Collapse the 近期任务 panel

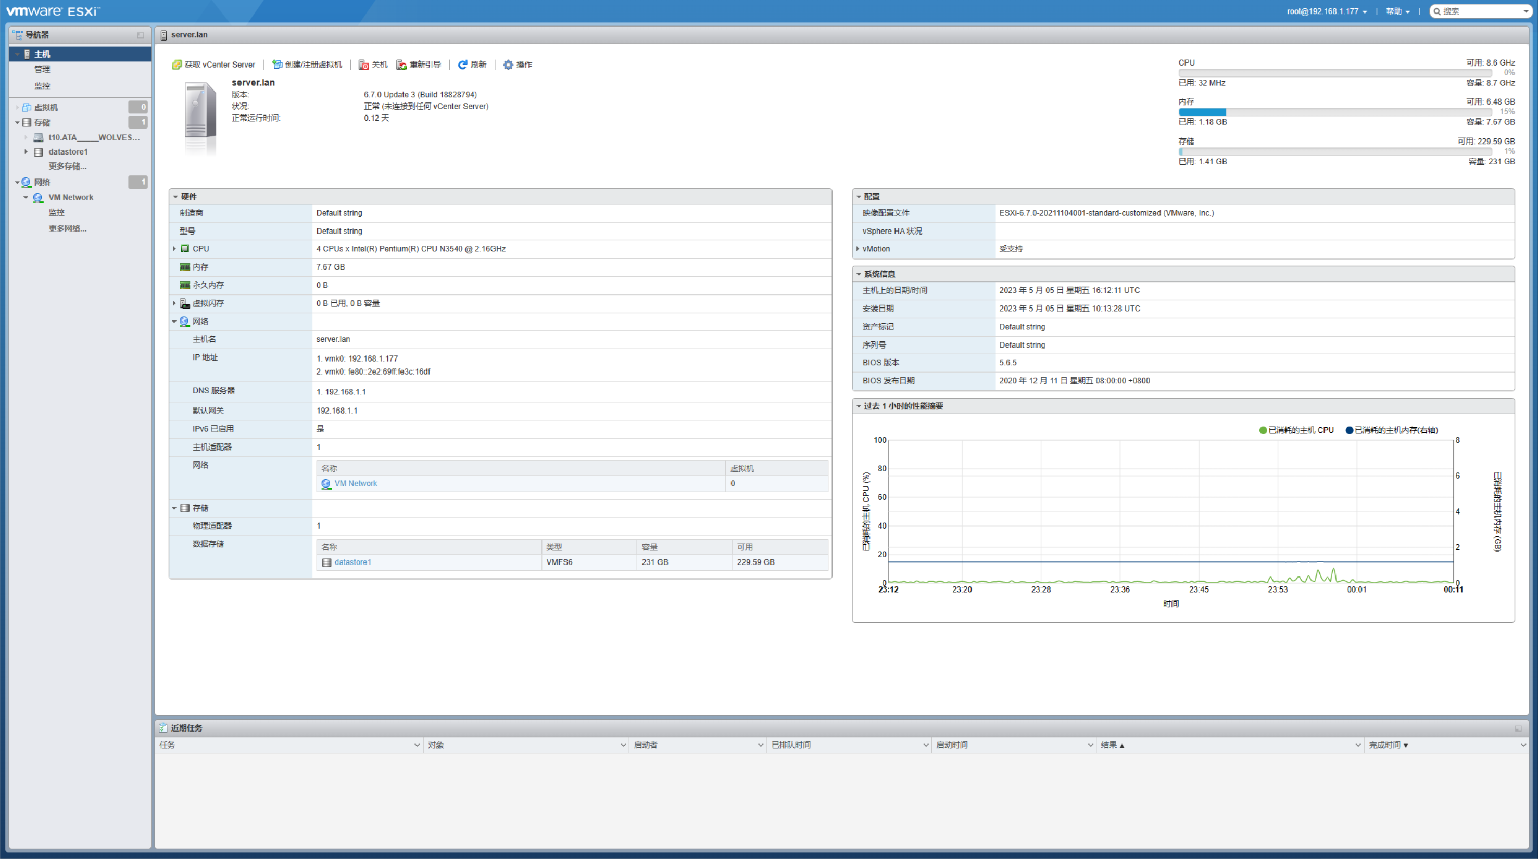point(1518,728)
